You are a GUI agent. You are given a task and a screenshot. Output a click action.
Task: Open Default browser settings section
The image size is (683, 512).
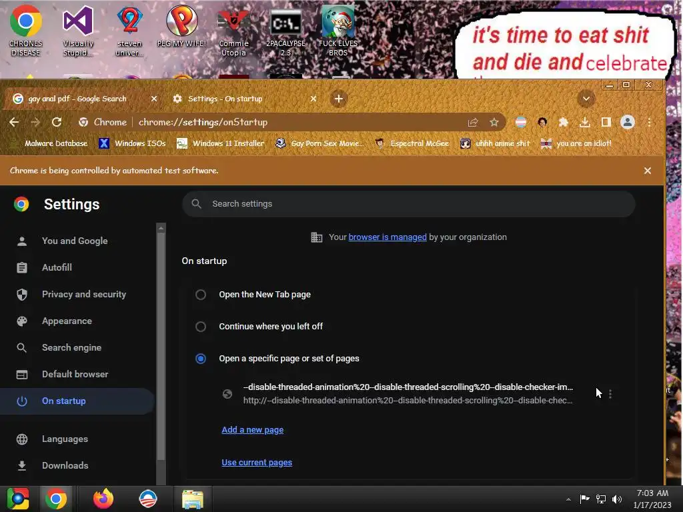click(77, 374)
